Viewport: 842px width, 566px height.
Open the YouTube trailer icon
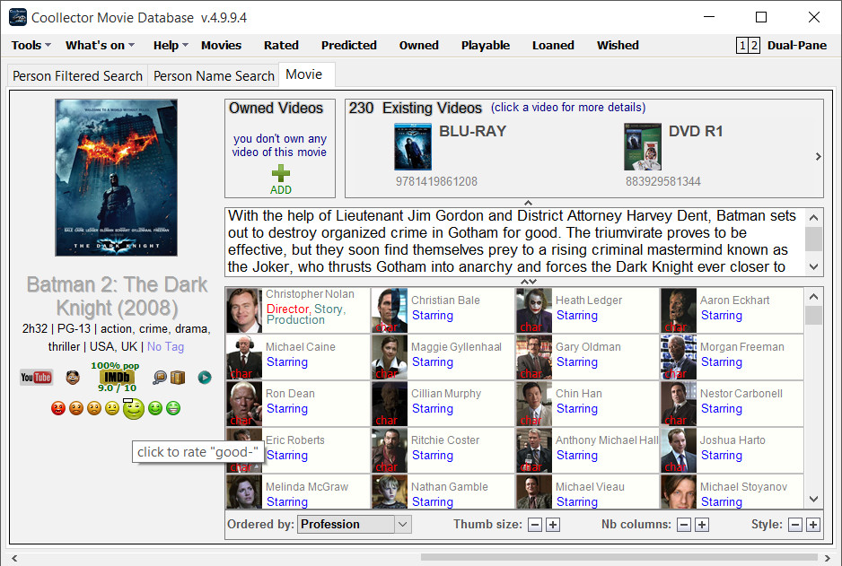tap(36, 377)
